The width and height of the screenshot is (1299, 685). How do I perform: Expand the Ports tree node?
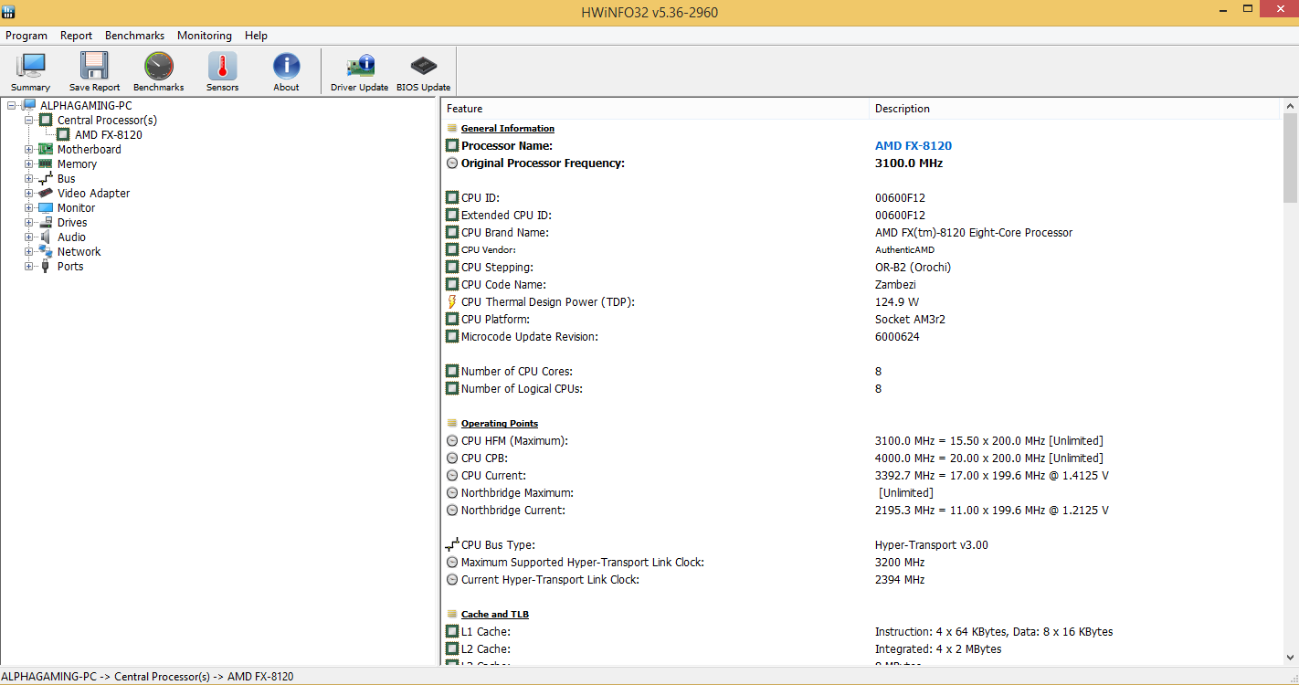point(28,266)
